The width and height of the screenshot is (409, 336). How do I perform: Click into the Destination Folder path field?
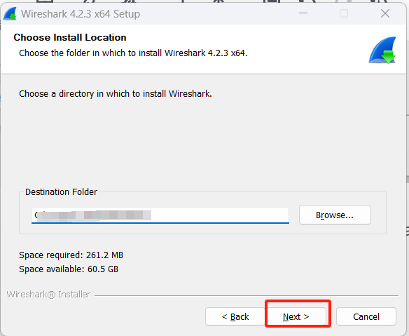(x=160, y=215)
